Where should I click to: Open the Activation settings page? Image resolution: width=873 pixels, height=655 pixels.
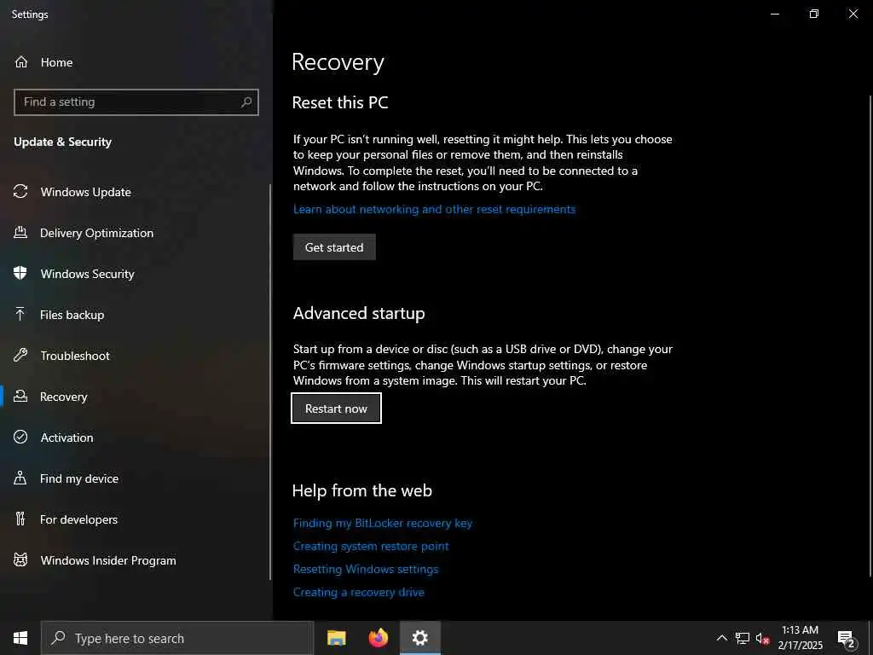(66, 438)
